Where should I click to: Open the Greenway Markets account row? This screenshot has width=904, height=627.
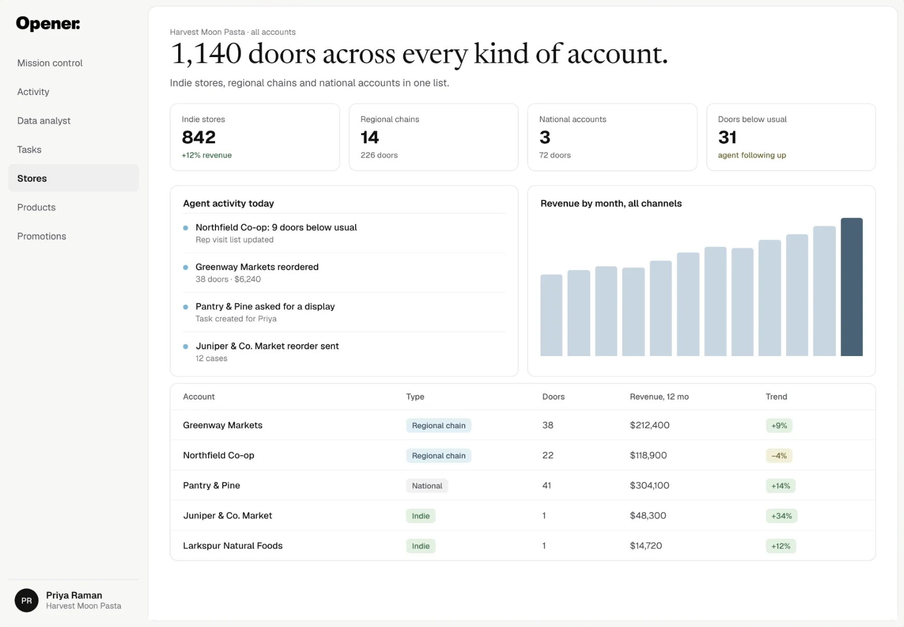coord(523,425)
